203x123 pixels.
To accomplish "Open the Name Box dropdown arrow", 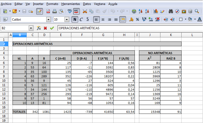I will click(31, 28).
